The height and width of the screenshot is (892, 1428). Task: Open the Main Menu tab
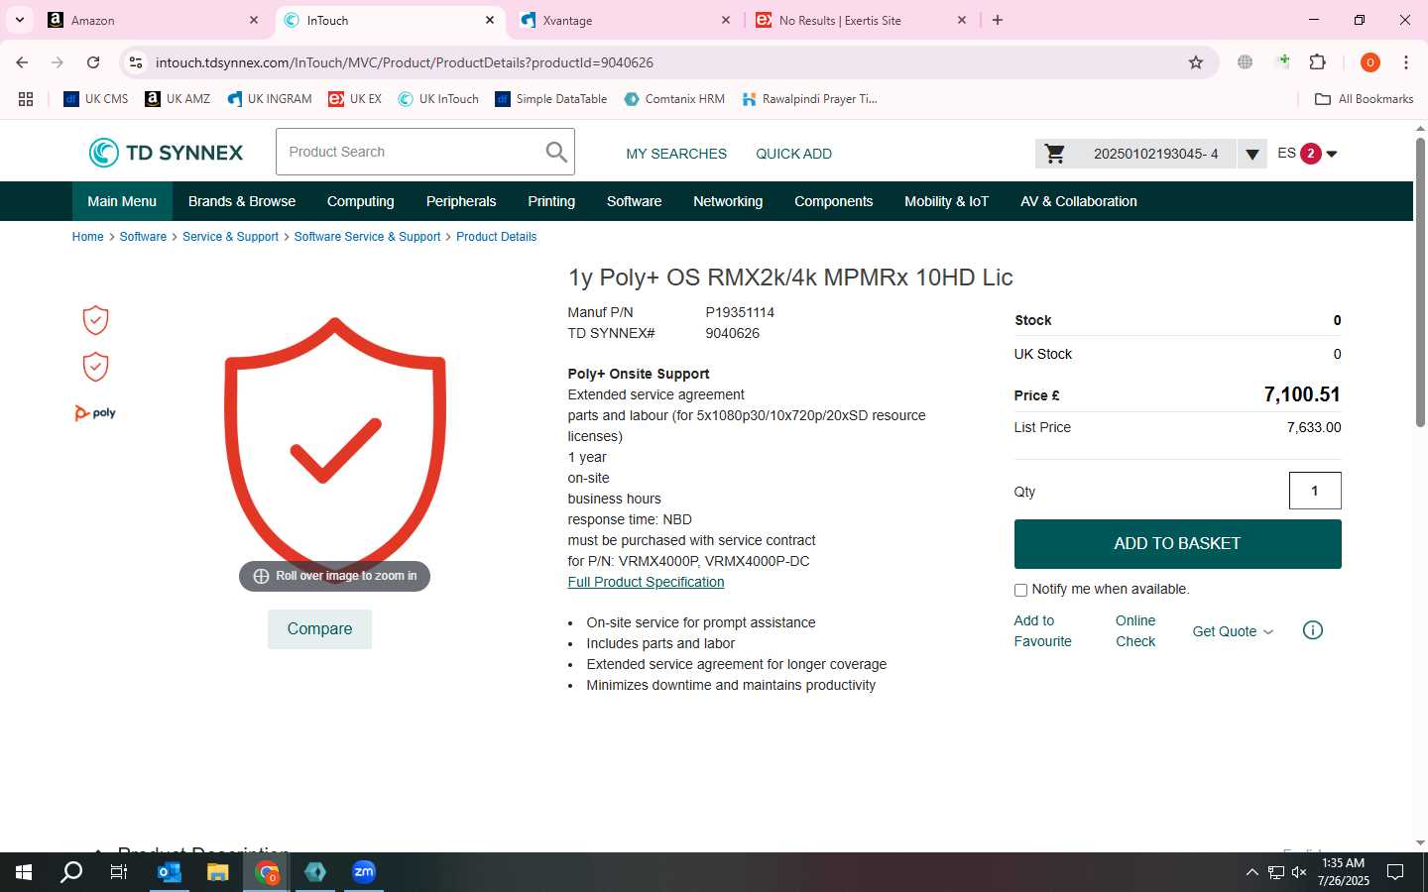[122, 201]
